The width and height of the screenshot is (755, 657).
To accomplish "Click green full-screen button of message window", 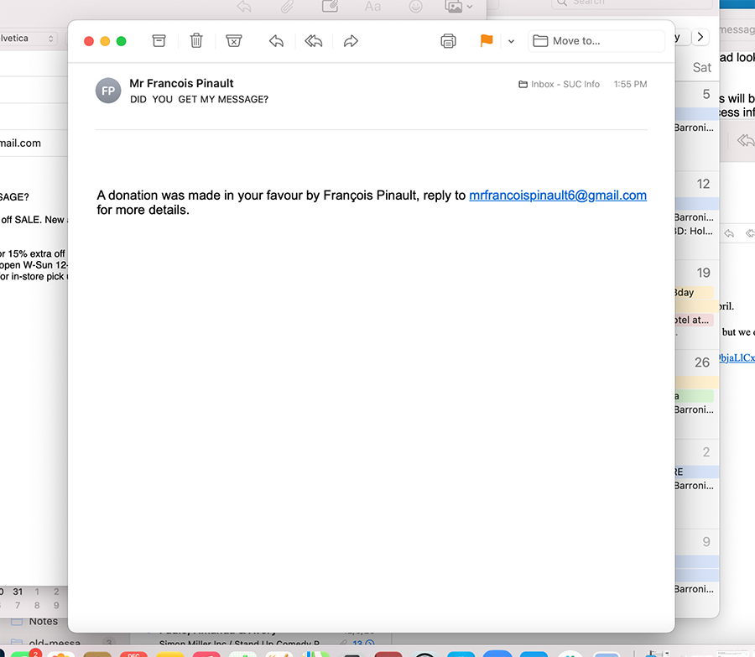I will point(122,41).
